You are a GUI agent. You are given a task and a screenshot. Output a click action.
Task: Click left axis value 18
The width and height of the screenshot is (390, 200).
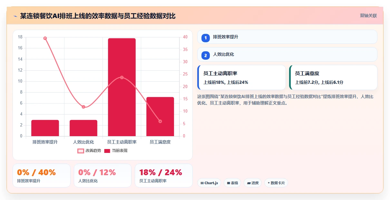[x=20, y=37]
